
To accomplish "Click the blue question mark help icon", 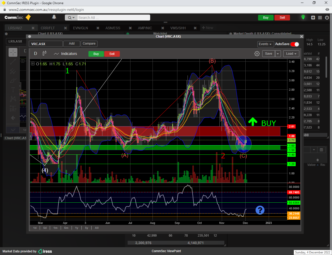I will pos(260,210).
